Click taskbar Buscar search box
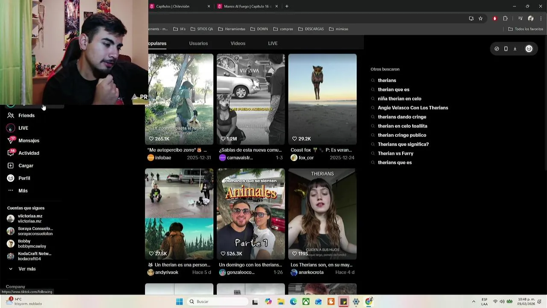 pyautogui.click(x=217, y=302)
